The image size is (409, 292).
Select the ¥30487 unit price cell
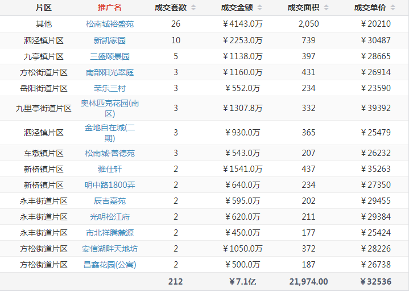pyautogui.click(x=375, y=40)
